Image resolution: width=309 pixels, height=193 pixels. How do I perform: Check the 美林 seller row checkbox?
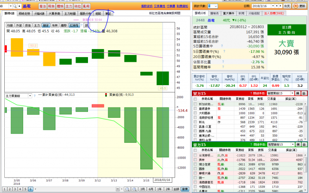pyautogui.click(x=195, y=159)
